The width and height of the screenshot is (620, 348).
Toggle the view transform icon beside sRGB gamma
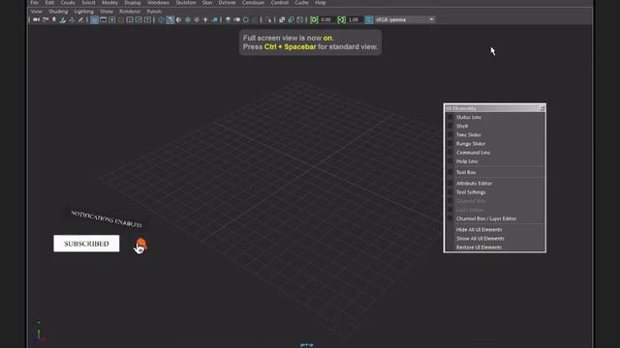(368, 19)
